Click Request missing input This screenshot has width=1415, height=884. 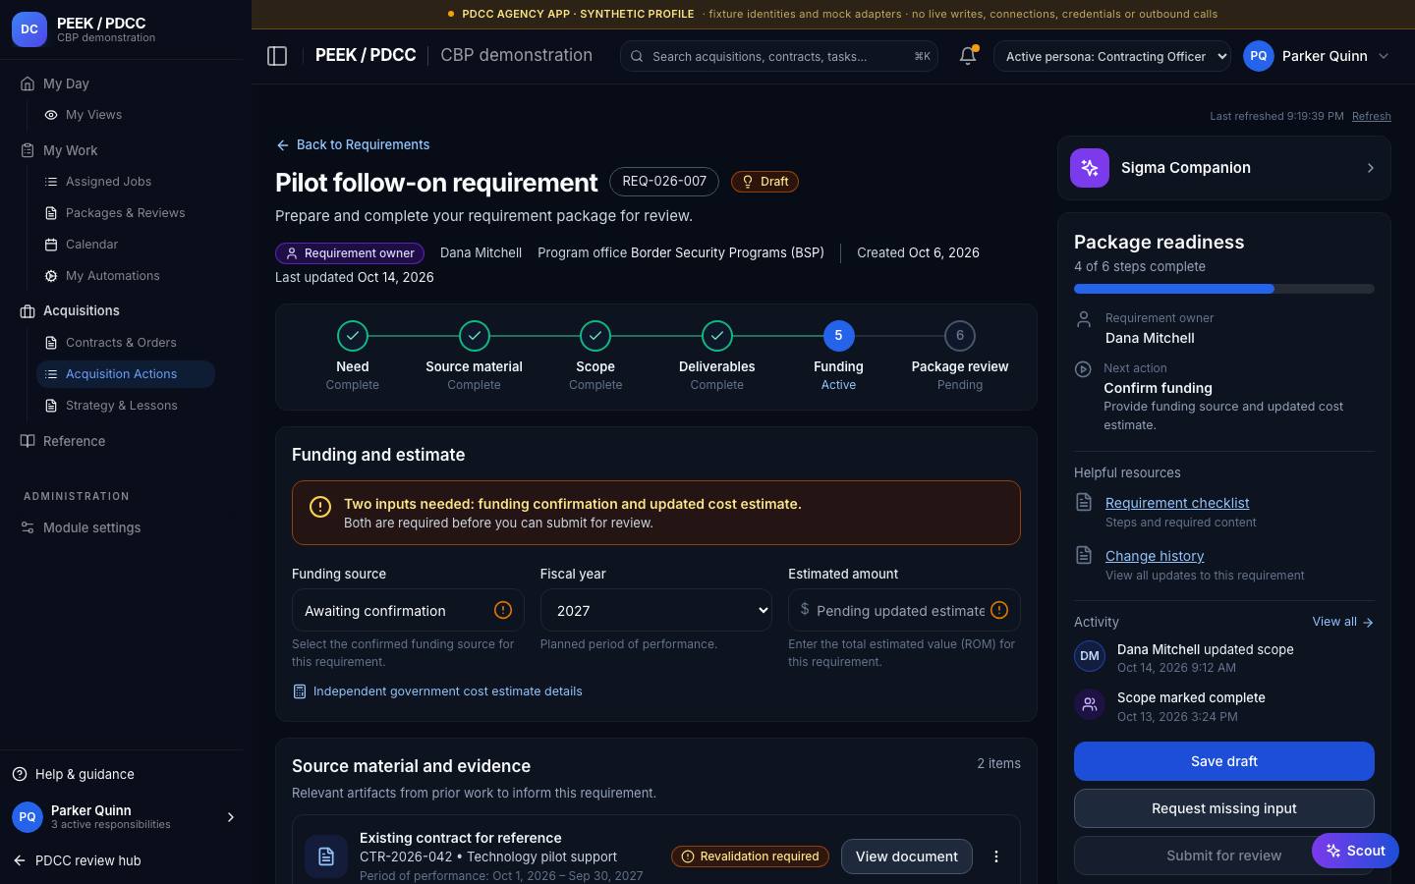[x=1223, y=808]
